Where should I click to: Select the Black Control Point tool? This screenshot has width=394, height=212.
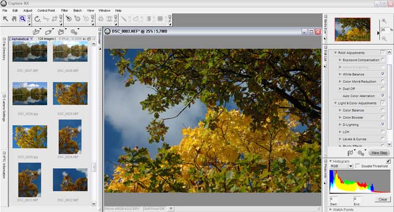coord(69,19)
